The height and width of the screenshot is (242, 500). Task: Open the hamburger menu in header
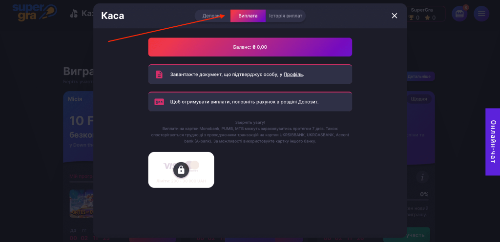pyautogui.click(x=481, y=14)
